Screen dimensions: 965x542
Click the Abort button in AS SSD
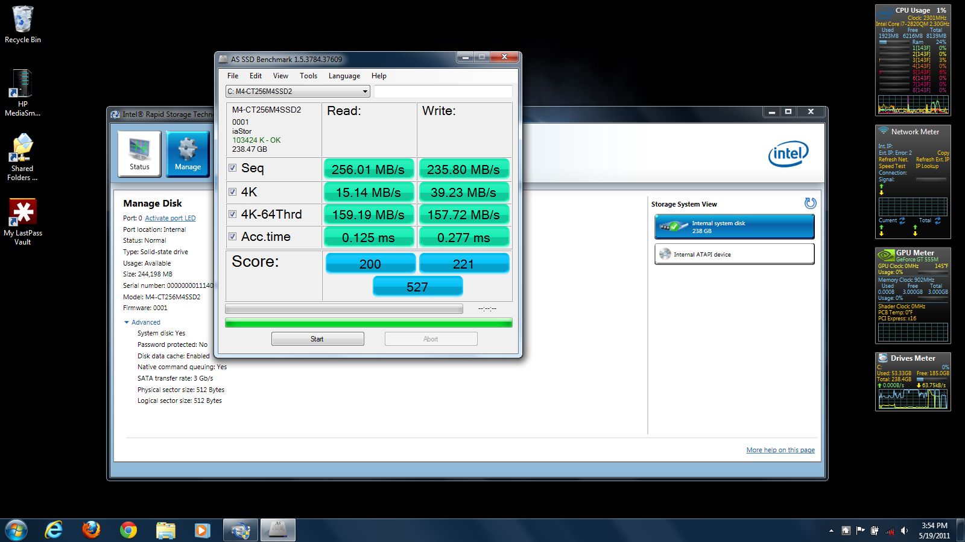[x=431, y=339]
